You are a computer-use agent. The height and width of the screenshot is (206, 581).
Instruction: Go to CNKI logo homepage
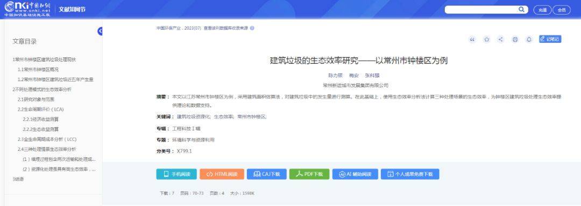pos(27,9)
